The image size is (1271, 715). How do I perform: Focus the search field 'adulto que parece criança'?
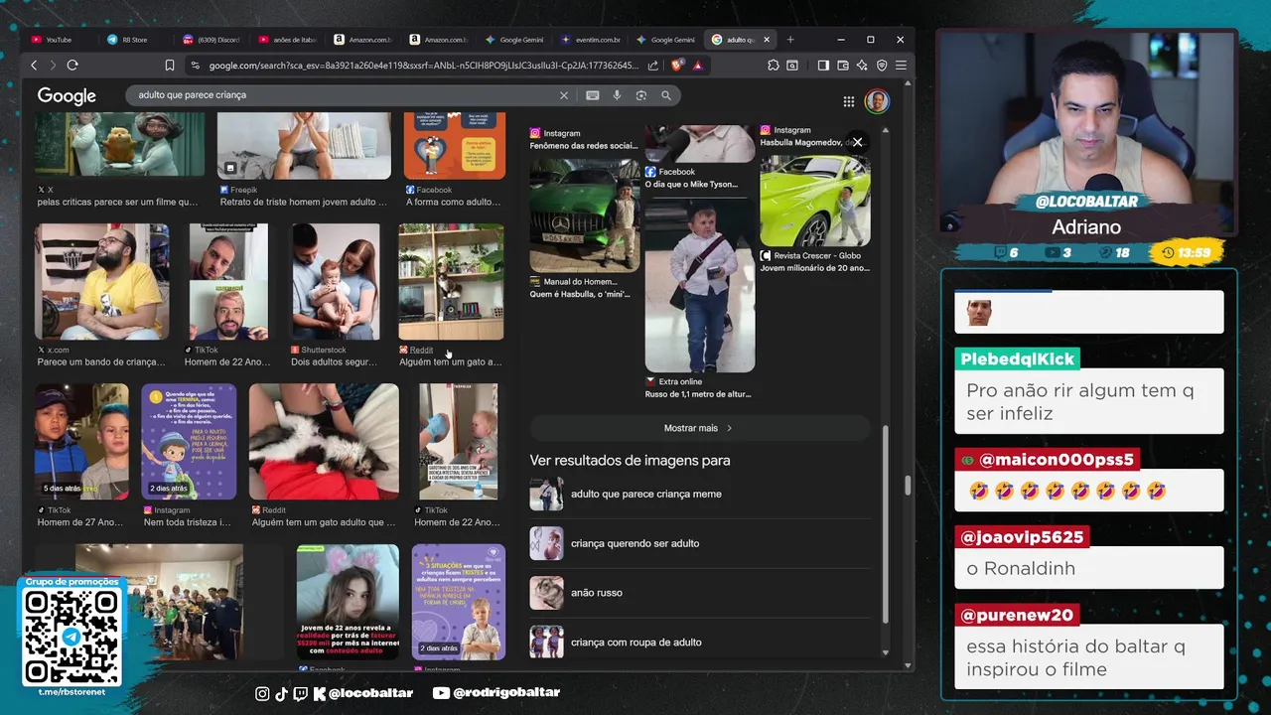pos(343,95)
